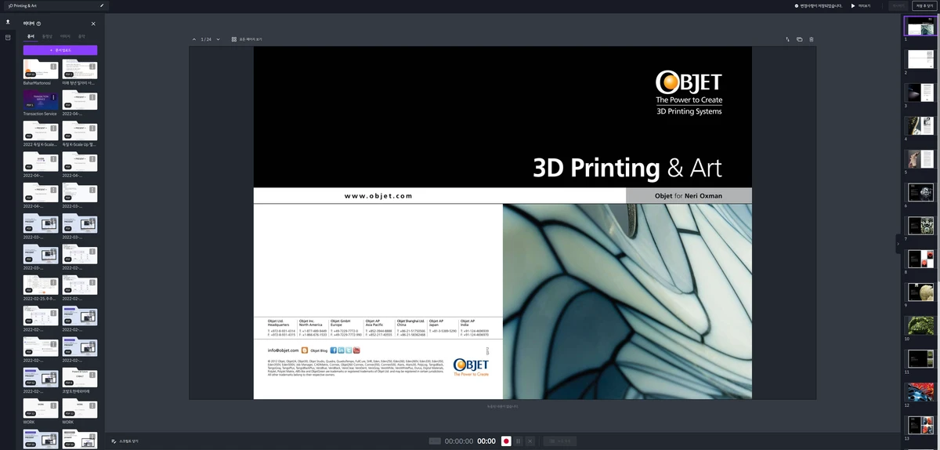Click the duplicate slide icon above slide
This screenshot has width=940, height=450.
pos(800,39)
